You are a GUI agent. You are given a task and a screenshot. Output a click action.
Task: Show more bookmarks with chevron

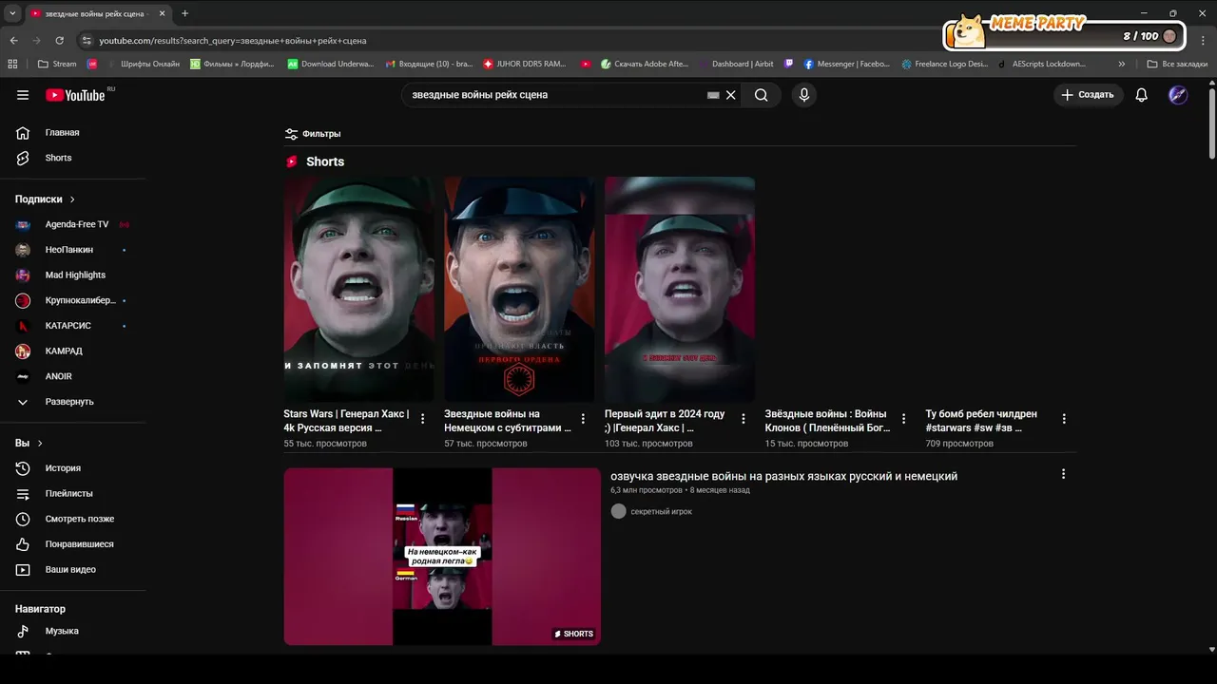1122,64
